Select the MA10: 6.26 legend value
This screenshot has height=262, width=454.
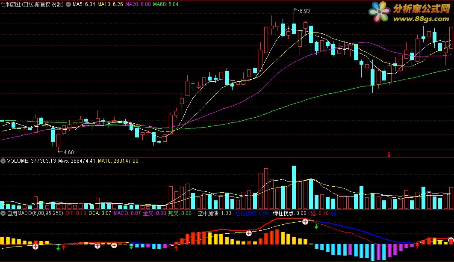(110, 4)
